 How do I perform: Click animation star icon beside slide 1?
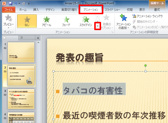[5, 48]
